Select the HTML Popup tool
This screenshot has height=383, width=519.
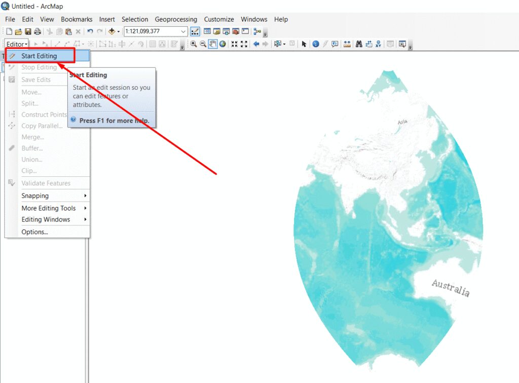(x=335, y=44)
